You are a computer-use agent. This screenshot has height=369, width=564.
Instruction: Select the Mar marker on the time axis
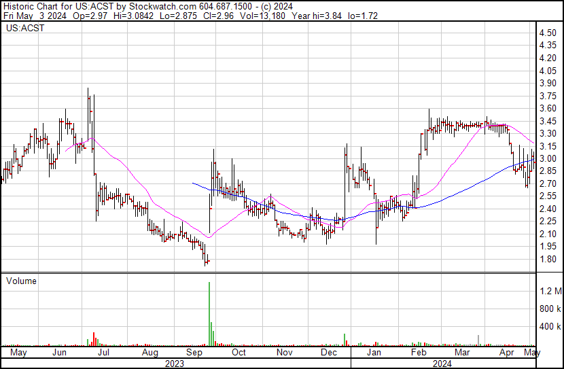coord(462,353)
